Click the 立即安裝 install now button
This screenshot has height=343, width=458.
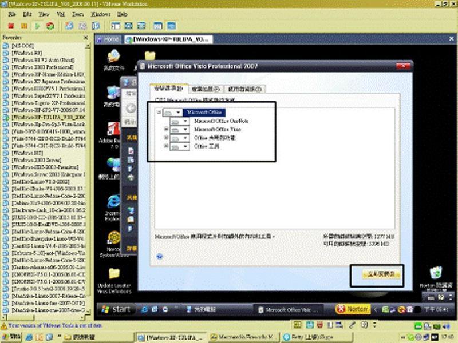click(381, 274)
